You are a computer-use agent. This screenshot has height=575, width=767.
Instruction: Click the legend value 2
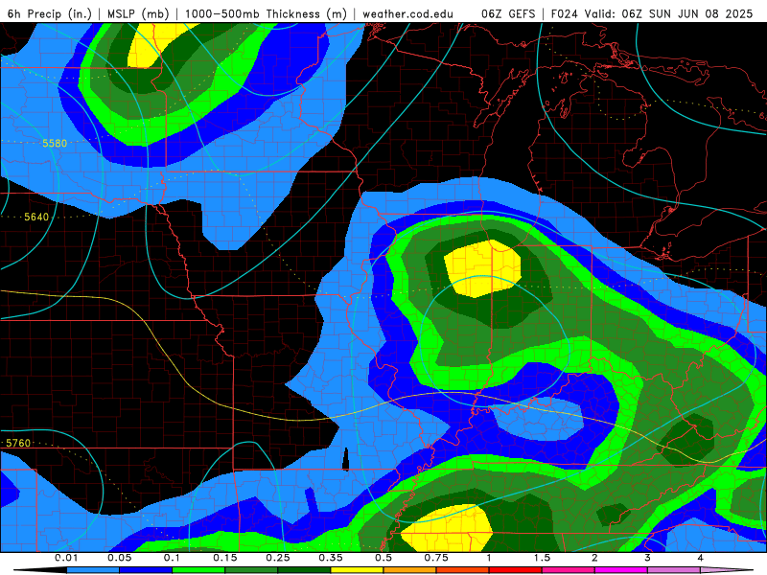pos(594,558)
